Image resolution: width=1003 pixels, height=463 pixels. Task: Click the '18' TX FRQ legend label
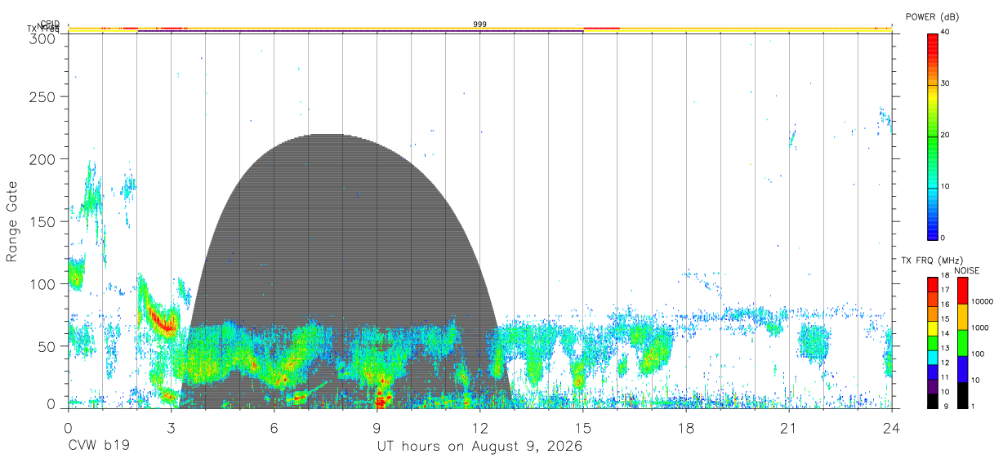coord(946,276)
